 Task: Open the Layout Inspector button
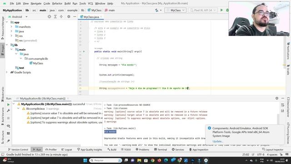pyautogui.click(x=273, y=149)
